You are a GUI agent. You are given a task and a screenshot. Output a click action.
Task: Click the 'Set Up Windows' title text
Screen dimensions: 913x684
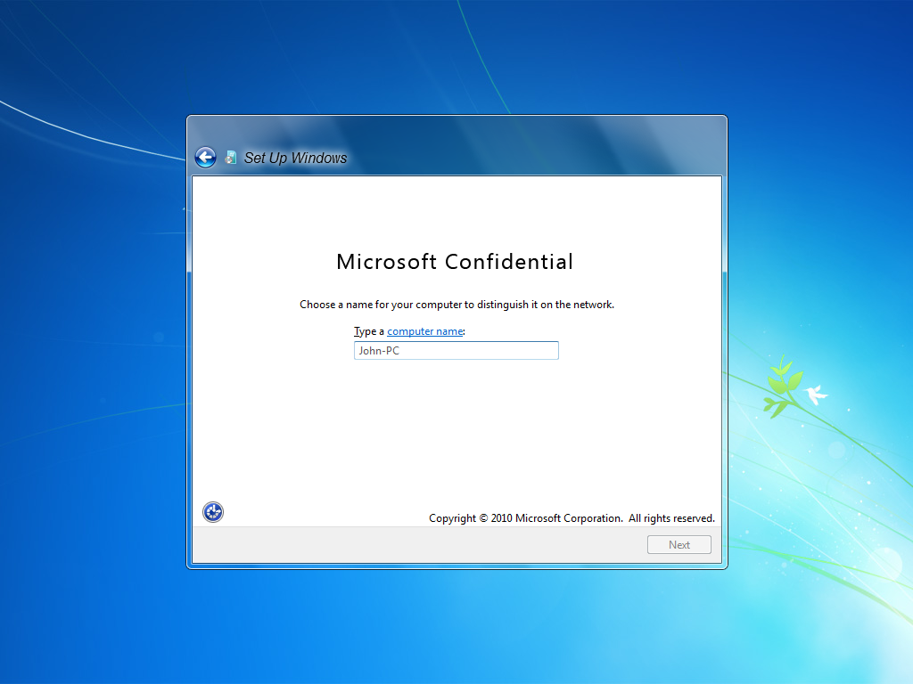(x=295, y=158)
